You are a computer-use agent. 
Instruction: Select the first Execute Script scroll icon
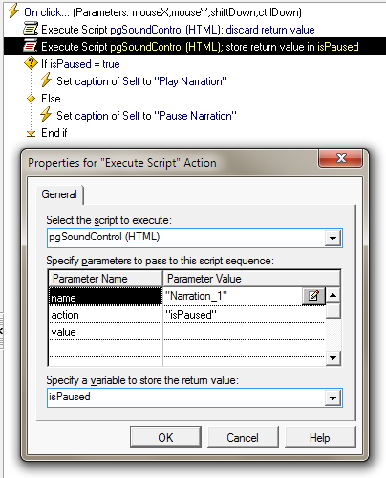click(31, 29)
